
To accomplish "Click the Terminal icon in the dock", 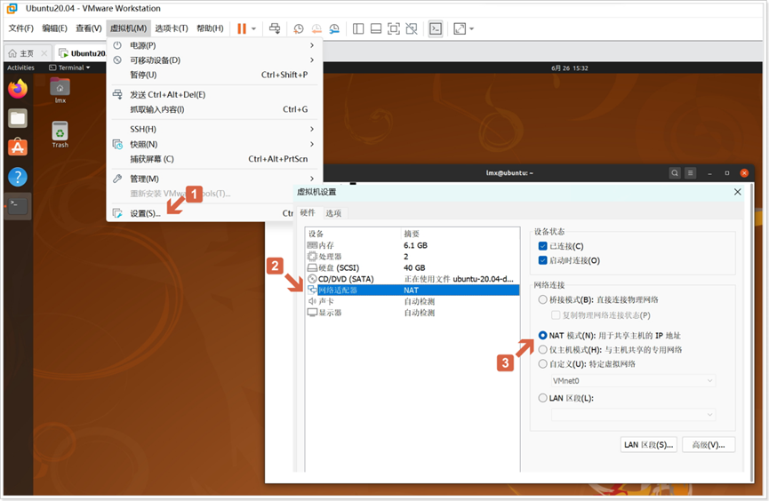I will click(x=18, y=206).
